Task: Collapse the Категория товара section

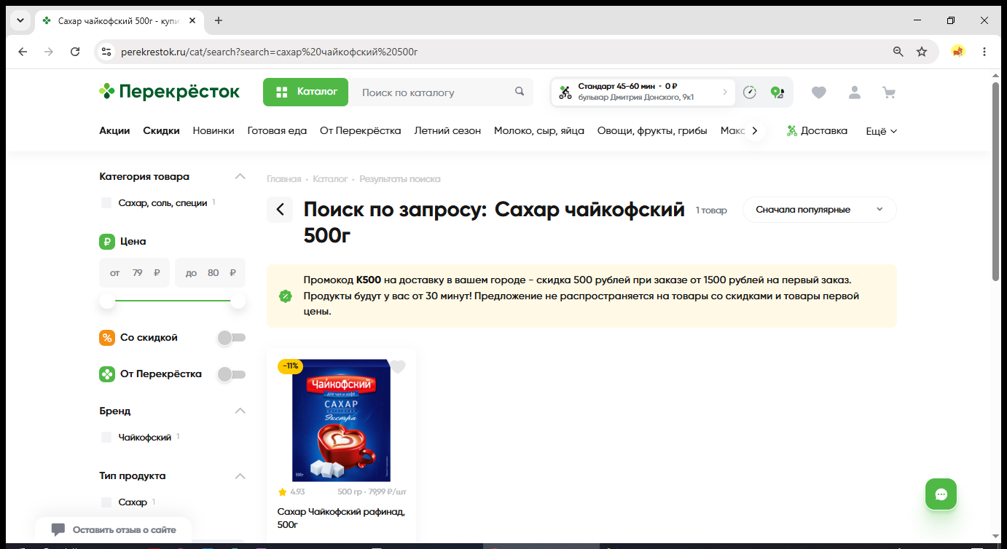Action: tap(240, 176)
